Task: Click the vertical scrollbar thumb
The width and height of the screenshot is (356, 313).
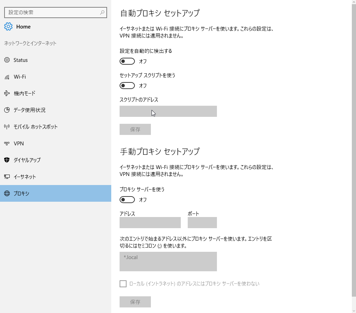Action: click(354, 150)
